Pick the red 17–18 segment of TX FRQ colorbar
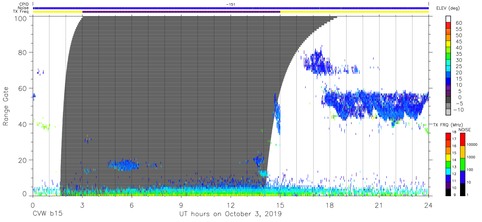The height and width of the screenshot is (222, 482). [x=448, y=136]
